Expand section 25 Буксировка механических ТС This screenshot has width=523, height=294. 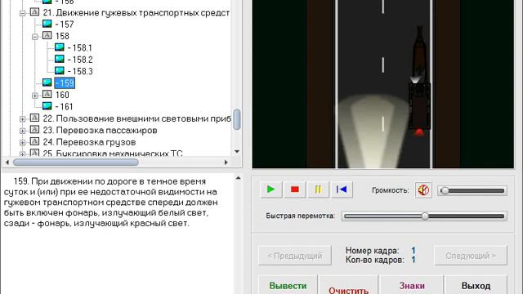(22, 154)
